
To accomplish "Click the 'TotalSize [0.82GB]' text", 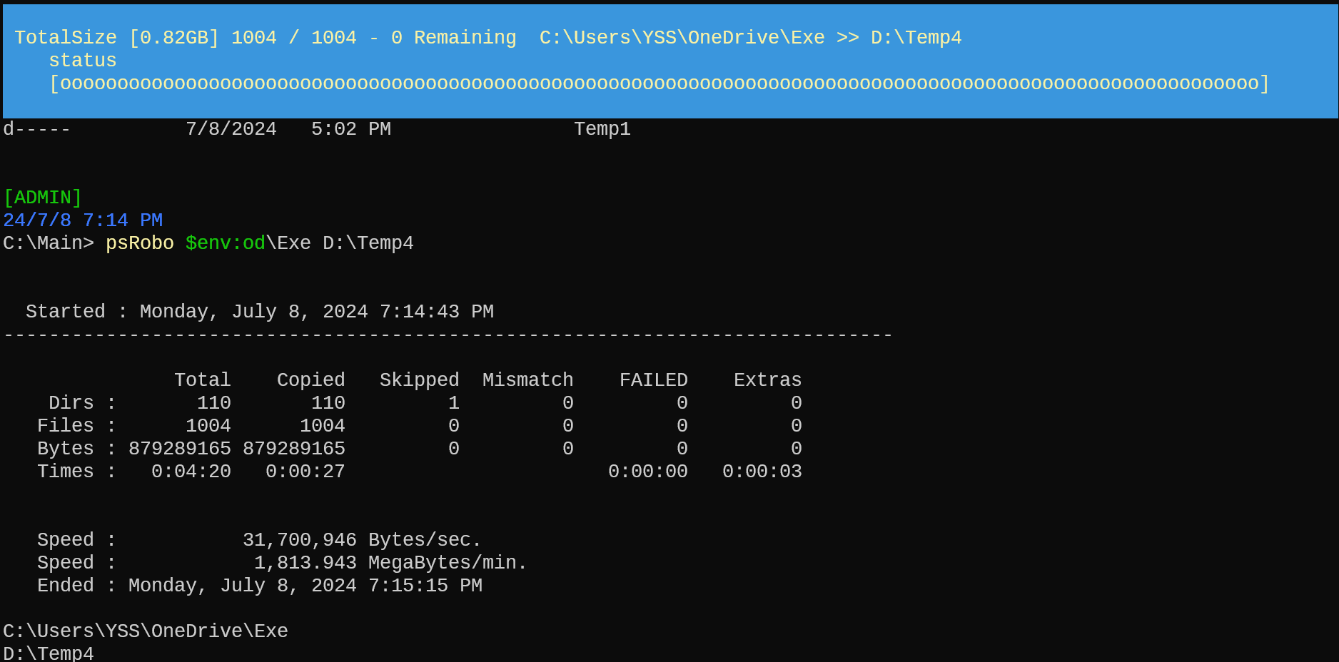I will 117,38.
